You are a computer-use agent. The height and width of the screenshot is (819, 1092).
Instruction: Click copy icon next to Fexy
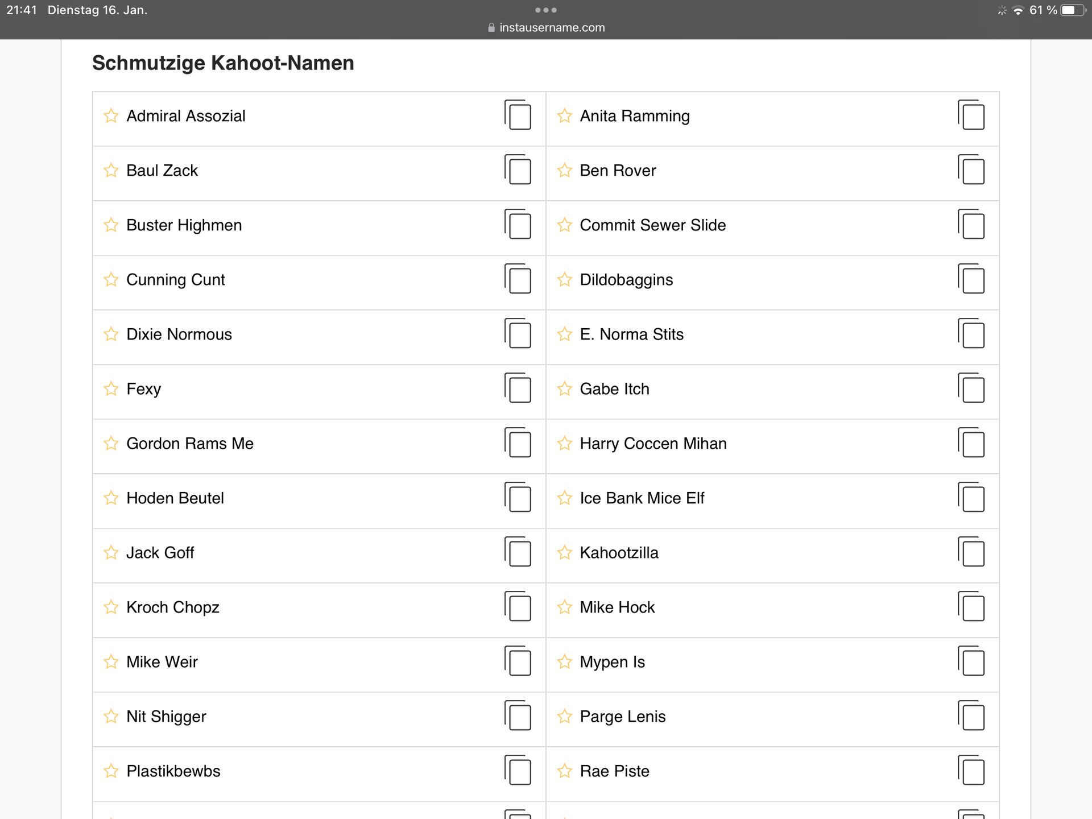[518, 388]
